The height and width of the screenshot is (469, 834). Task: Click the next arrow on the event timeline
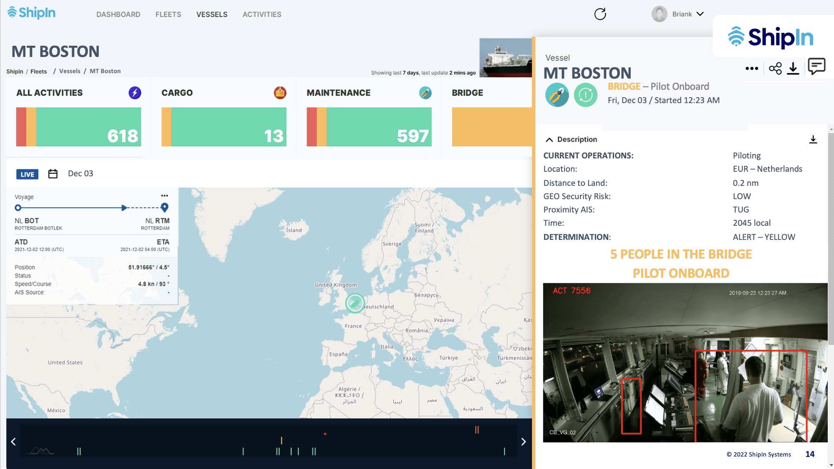click(523, 442)
